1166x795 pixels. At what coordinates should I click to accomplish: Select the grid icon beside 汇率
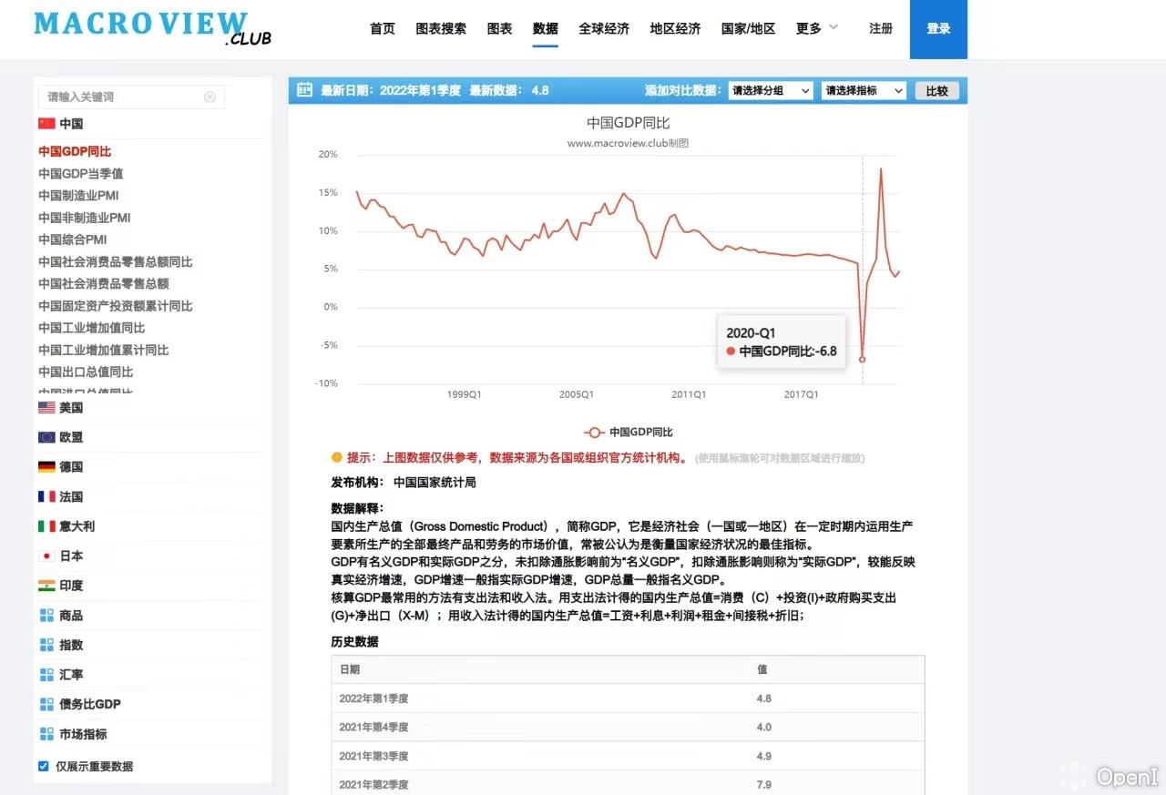click(46, 674)
